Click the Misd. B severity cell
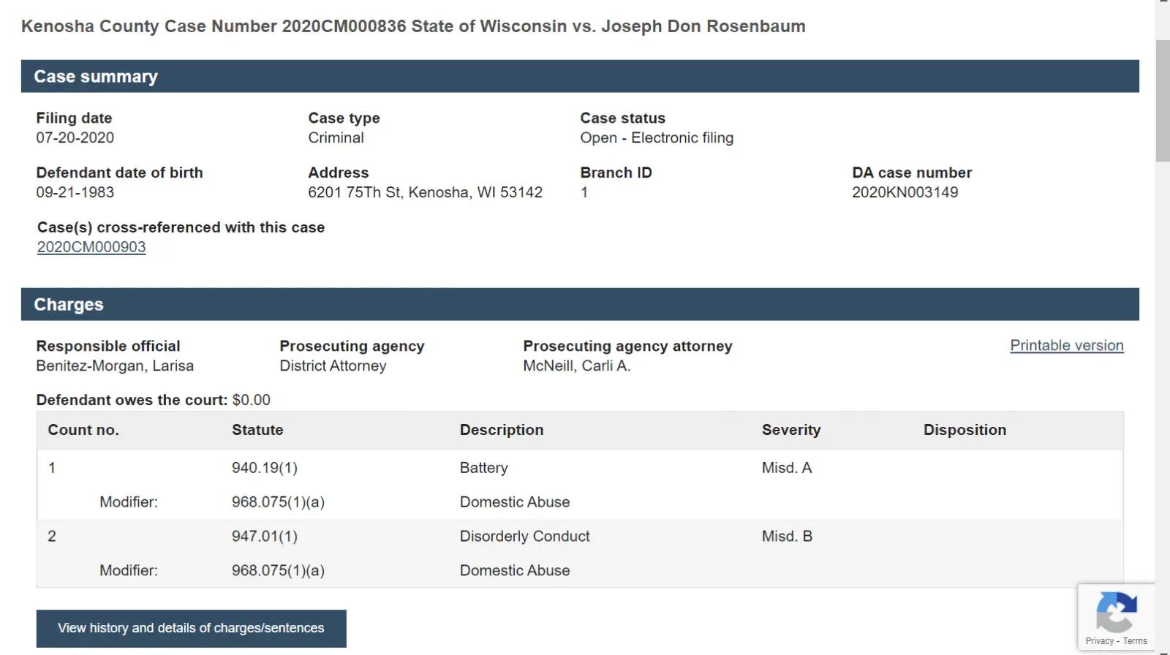This screenshot has width=1170, height=655. click(787, 537)
